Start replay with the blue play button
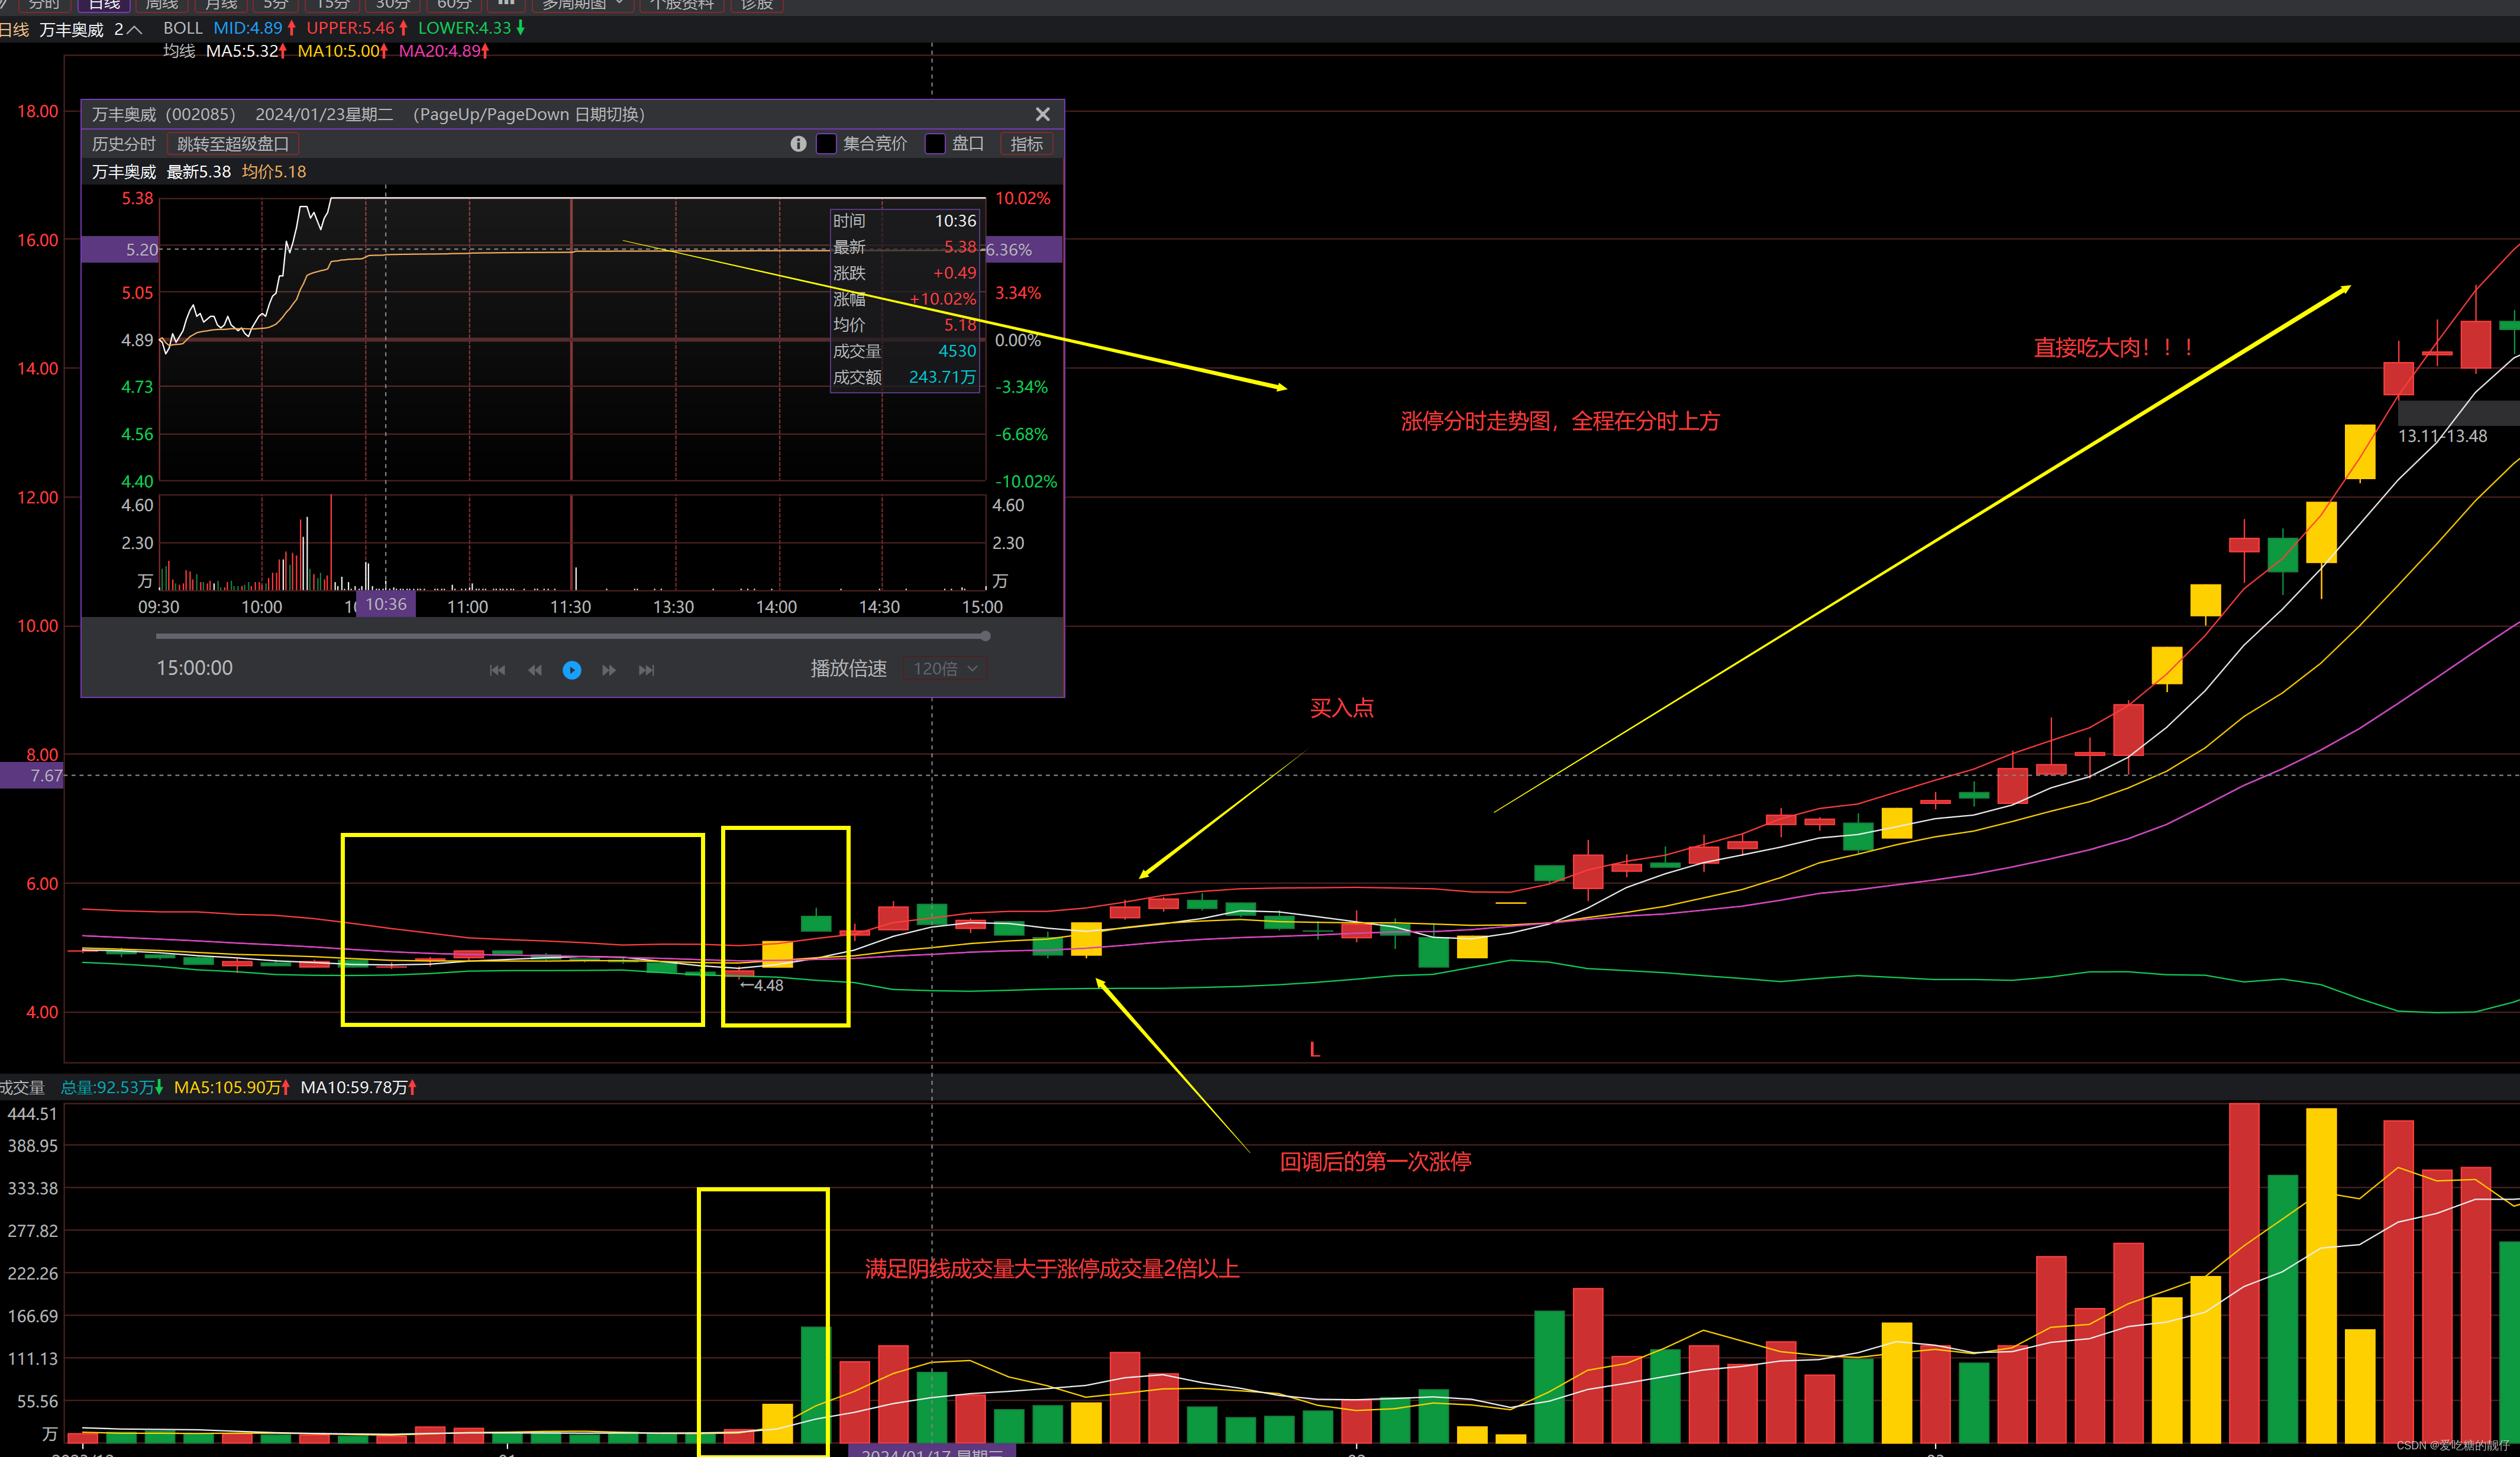The width and height of the screenshot is (2520, 1457). click(x=572, y=670)
